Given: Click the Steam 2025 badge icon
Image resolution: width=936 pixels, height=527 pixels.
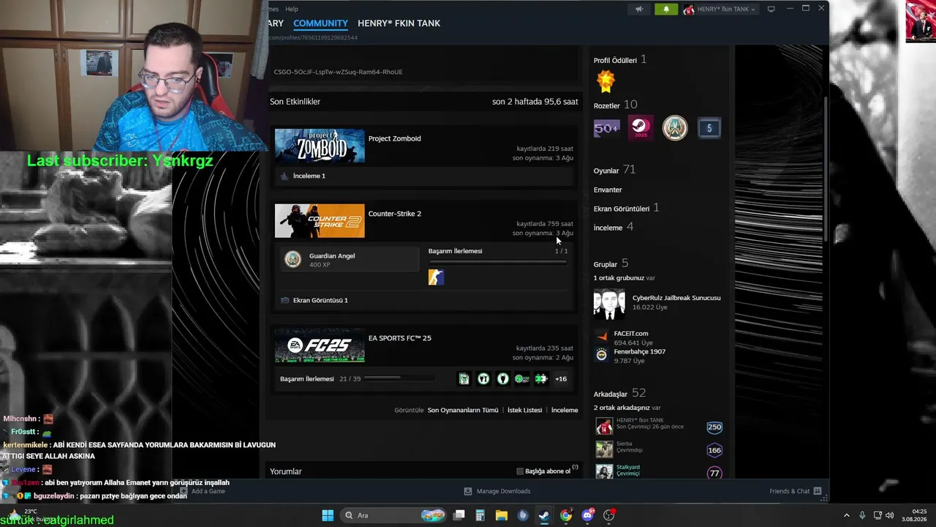Looking at the screenshot, I should (641, 128).
